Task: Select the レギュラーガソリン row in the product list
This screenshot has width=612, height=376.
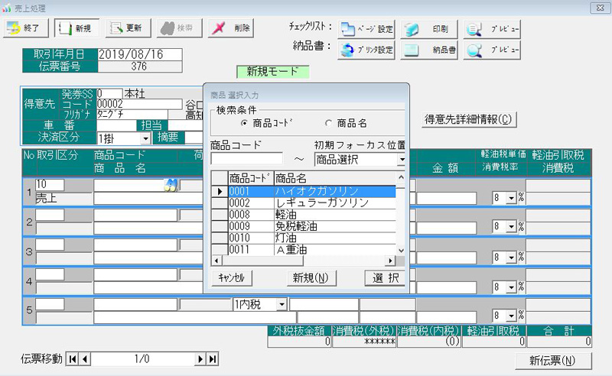Action: pyautogui.click(x=321, y=203)
